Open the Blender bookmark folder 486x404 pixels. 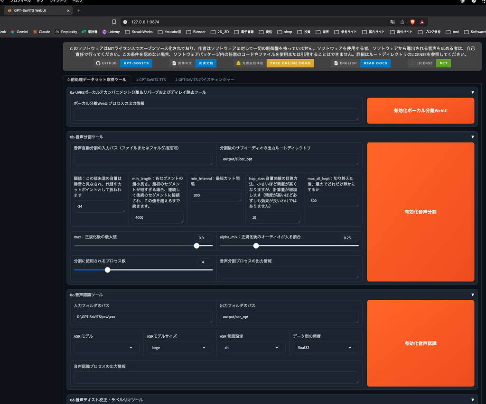196,32
